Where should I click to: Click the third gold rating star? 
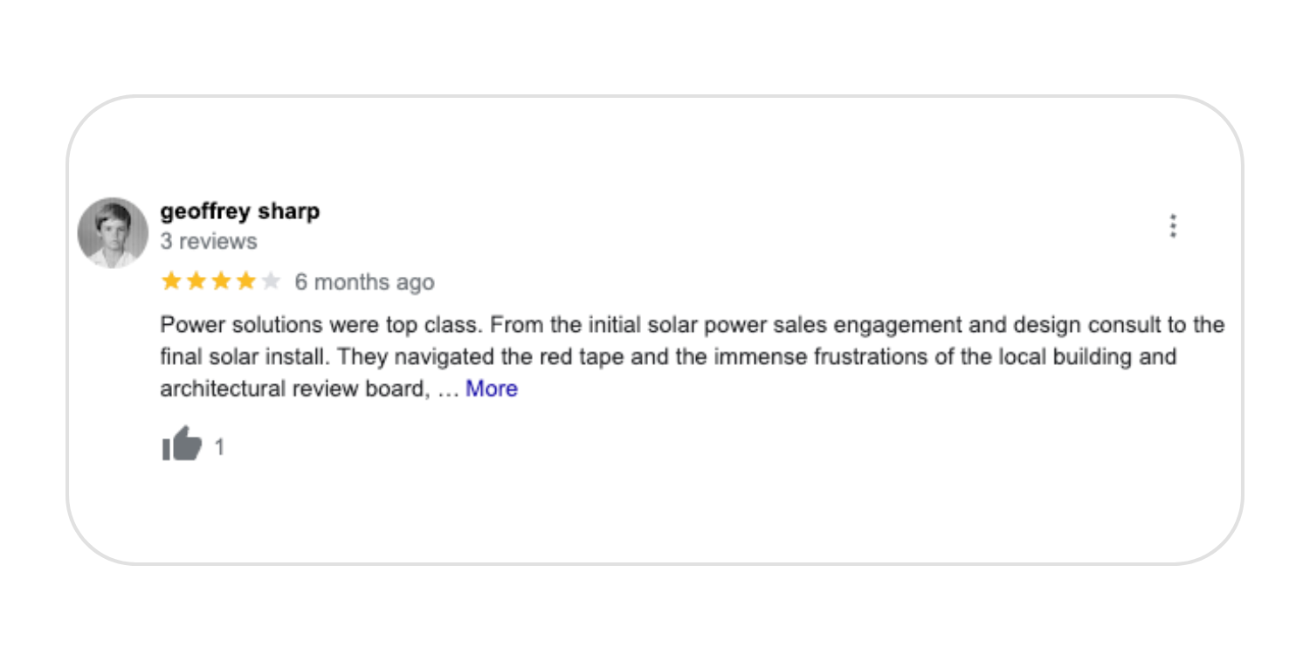[x=221, y=281]
